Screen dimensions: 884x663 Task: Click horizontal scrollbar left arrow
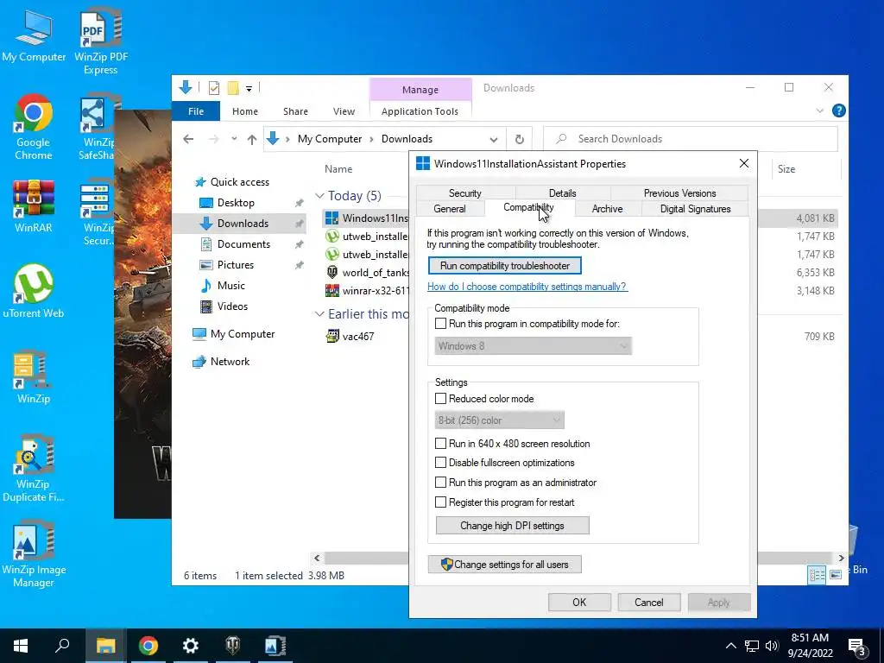pos(317,559)
